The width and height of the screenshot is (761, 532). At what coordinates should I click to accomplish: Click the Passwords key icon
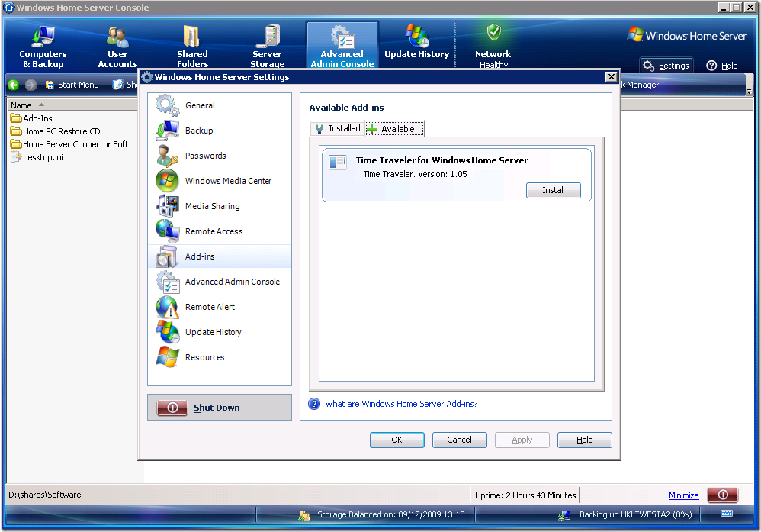(168, 156)
